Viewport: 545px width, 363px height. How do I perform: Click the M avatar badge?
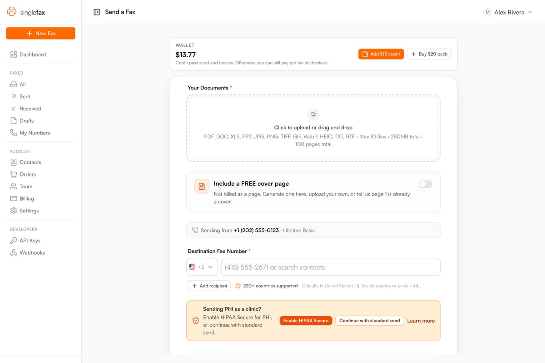(x=487, y=12)
